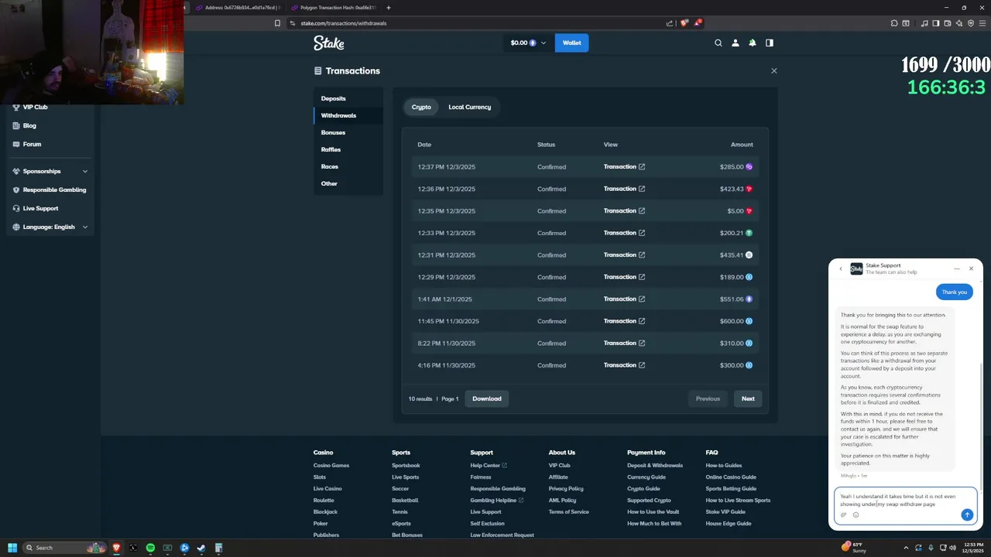Open external link icon for $285.00 transaction

[642, 166]
